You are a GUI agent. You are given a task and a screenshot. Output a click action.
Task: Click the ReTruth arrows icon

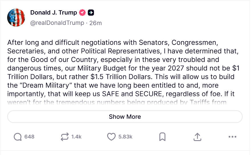tap(65, 137)
